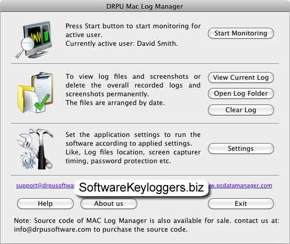Click the source code note text

tap(147, 225)
